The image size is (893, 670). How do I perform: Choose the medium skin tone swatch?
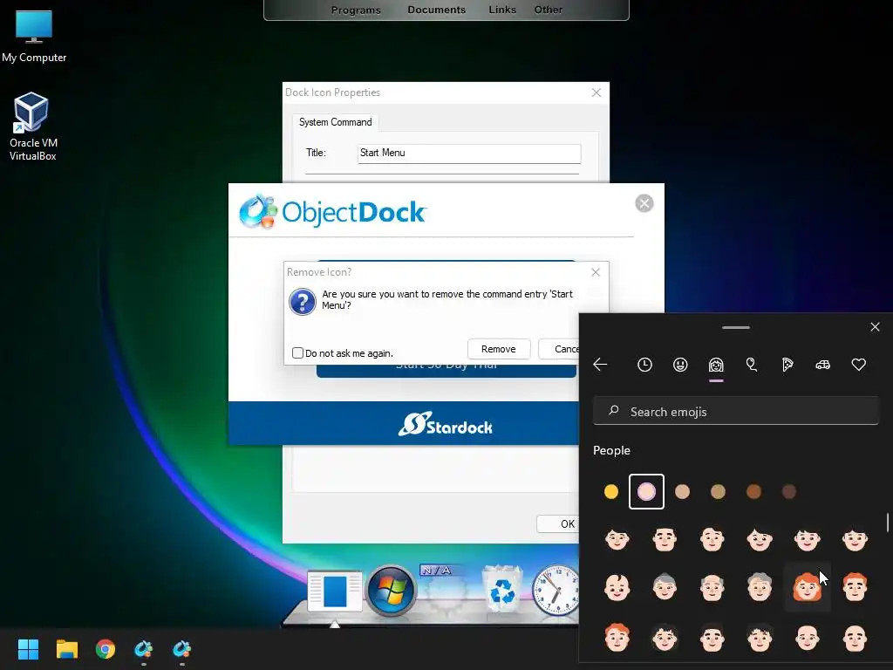click(718, 492)
